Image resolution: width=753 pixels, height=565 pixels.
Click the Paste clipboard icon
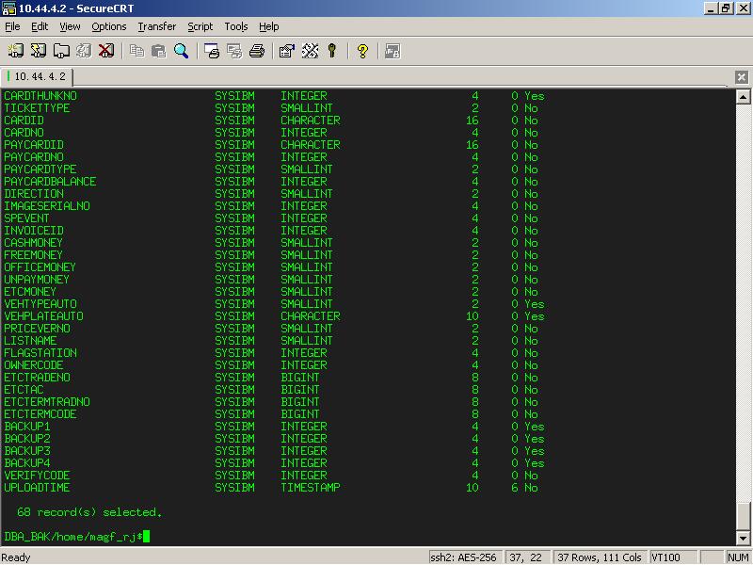pos(158,51)
